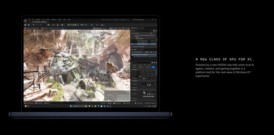Open the Perspective viewport dropdown
This screenshot has height=135, width=274.
(97, 28)
